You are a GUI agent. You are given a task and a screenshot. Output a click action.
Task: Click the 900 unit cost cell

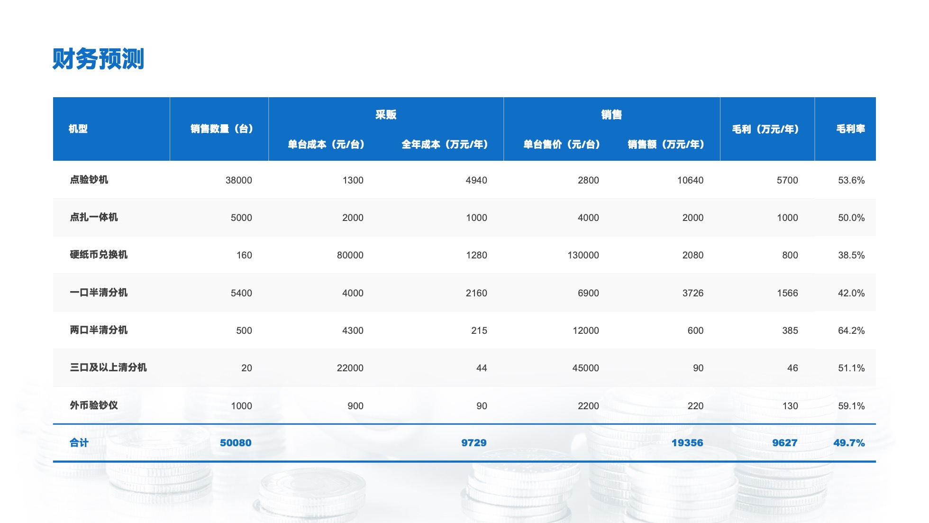pyautogui.click(x=355, y=406)
